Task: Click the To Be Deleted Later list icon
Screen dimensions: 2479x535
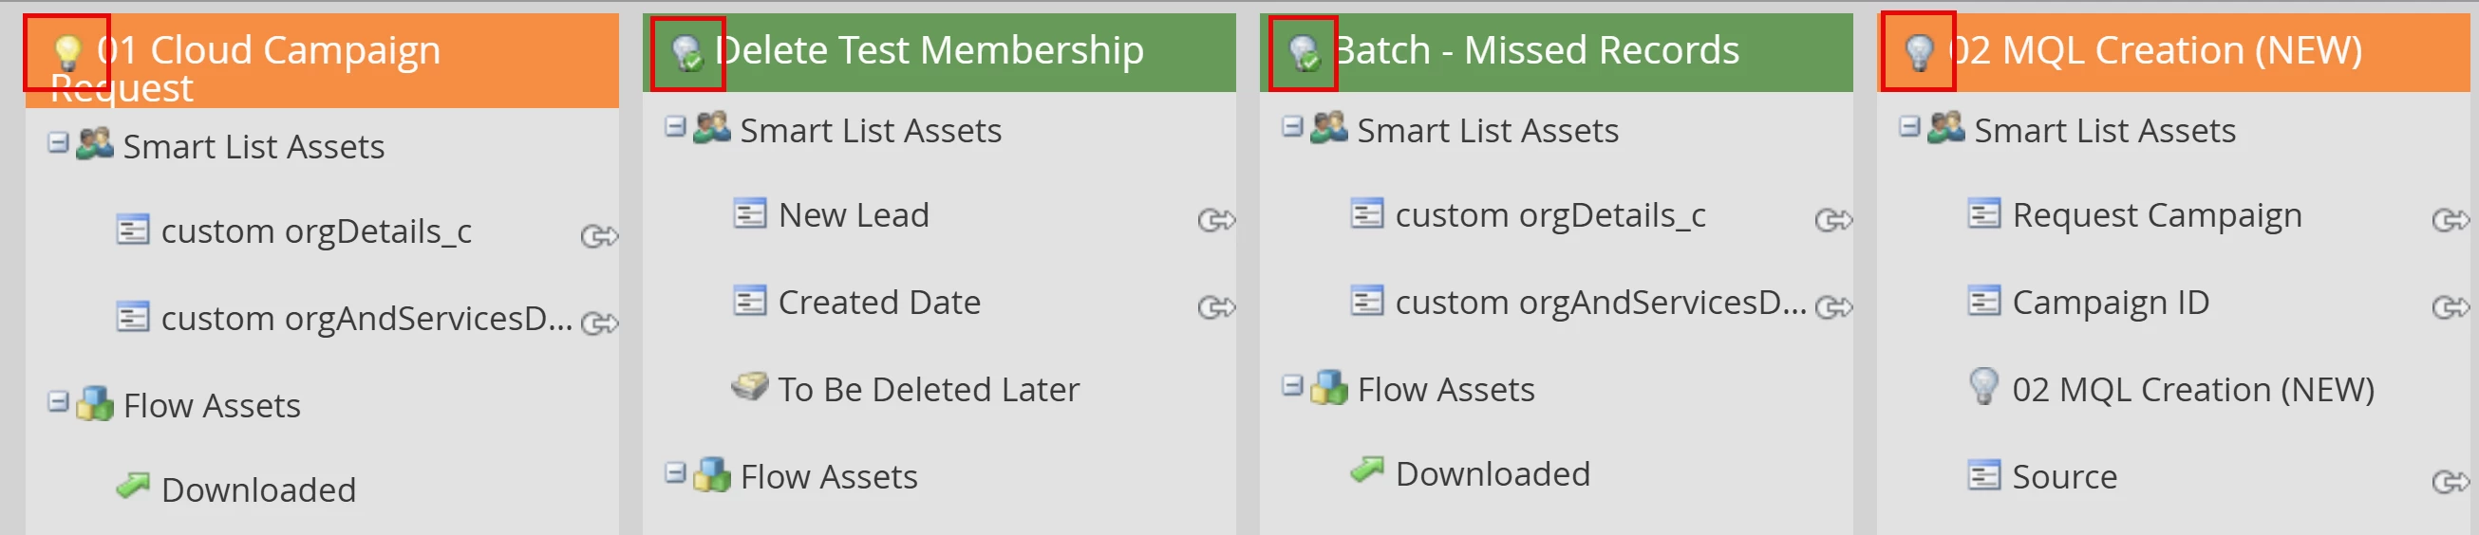Action: (x=750, y=387)
